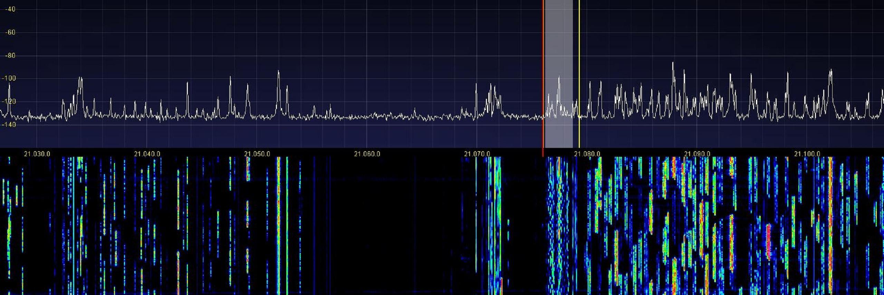Click the yellow vertical marker line
884x295 pixels.
point(579,74)
